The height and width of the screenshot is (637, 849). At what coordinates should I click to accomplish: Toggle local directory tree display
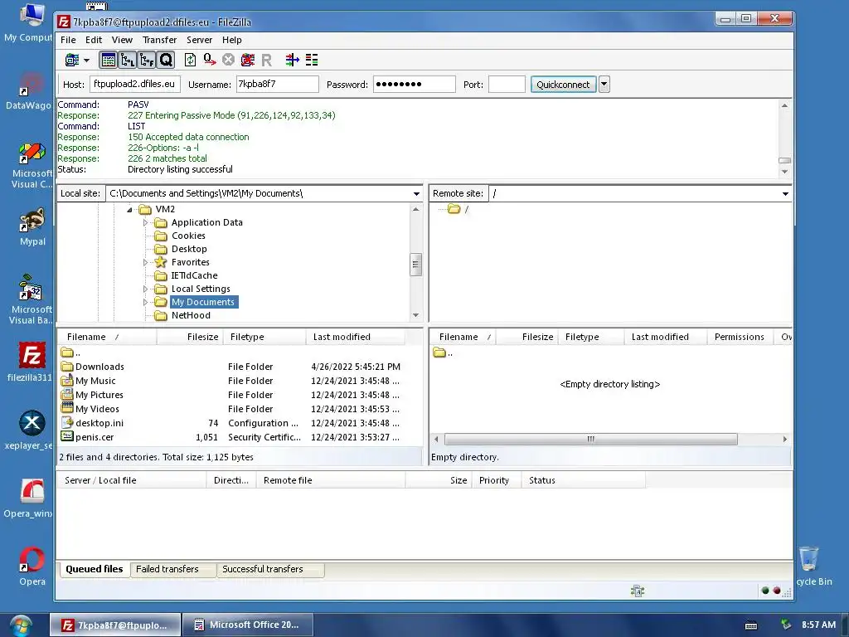(x=128, y=60)
